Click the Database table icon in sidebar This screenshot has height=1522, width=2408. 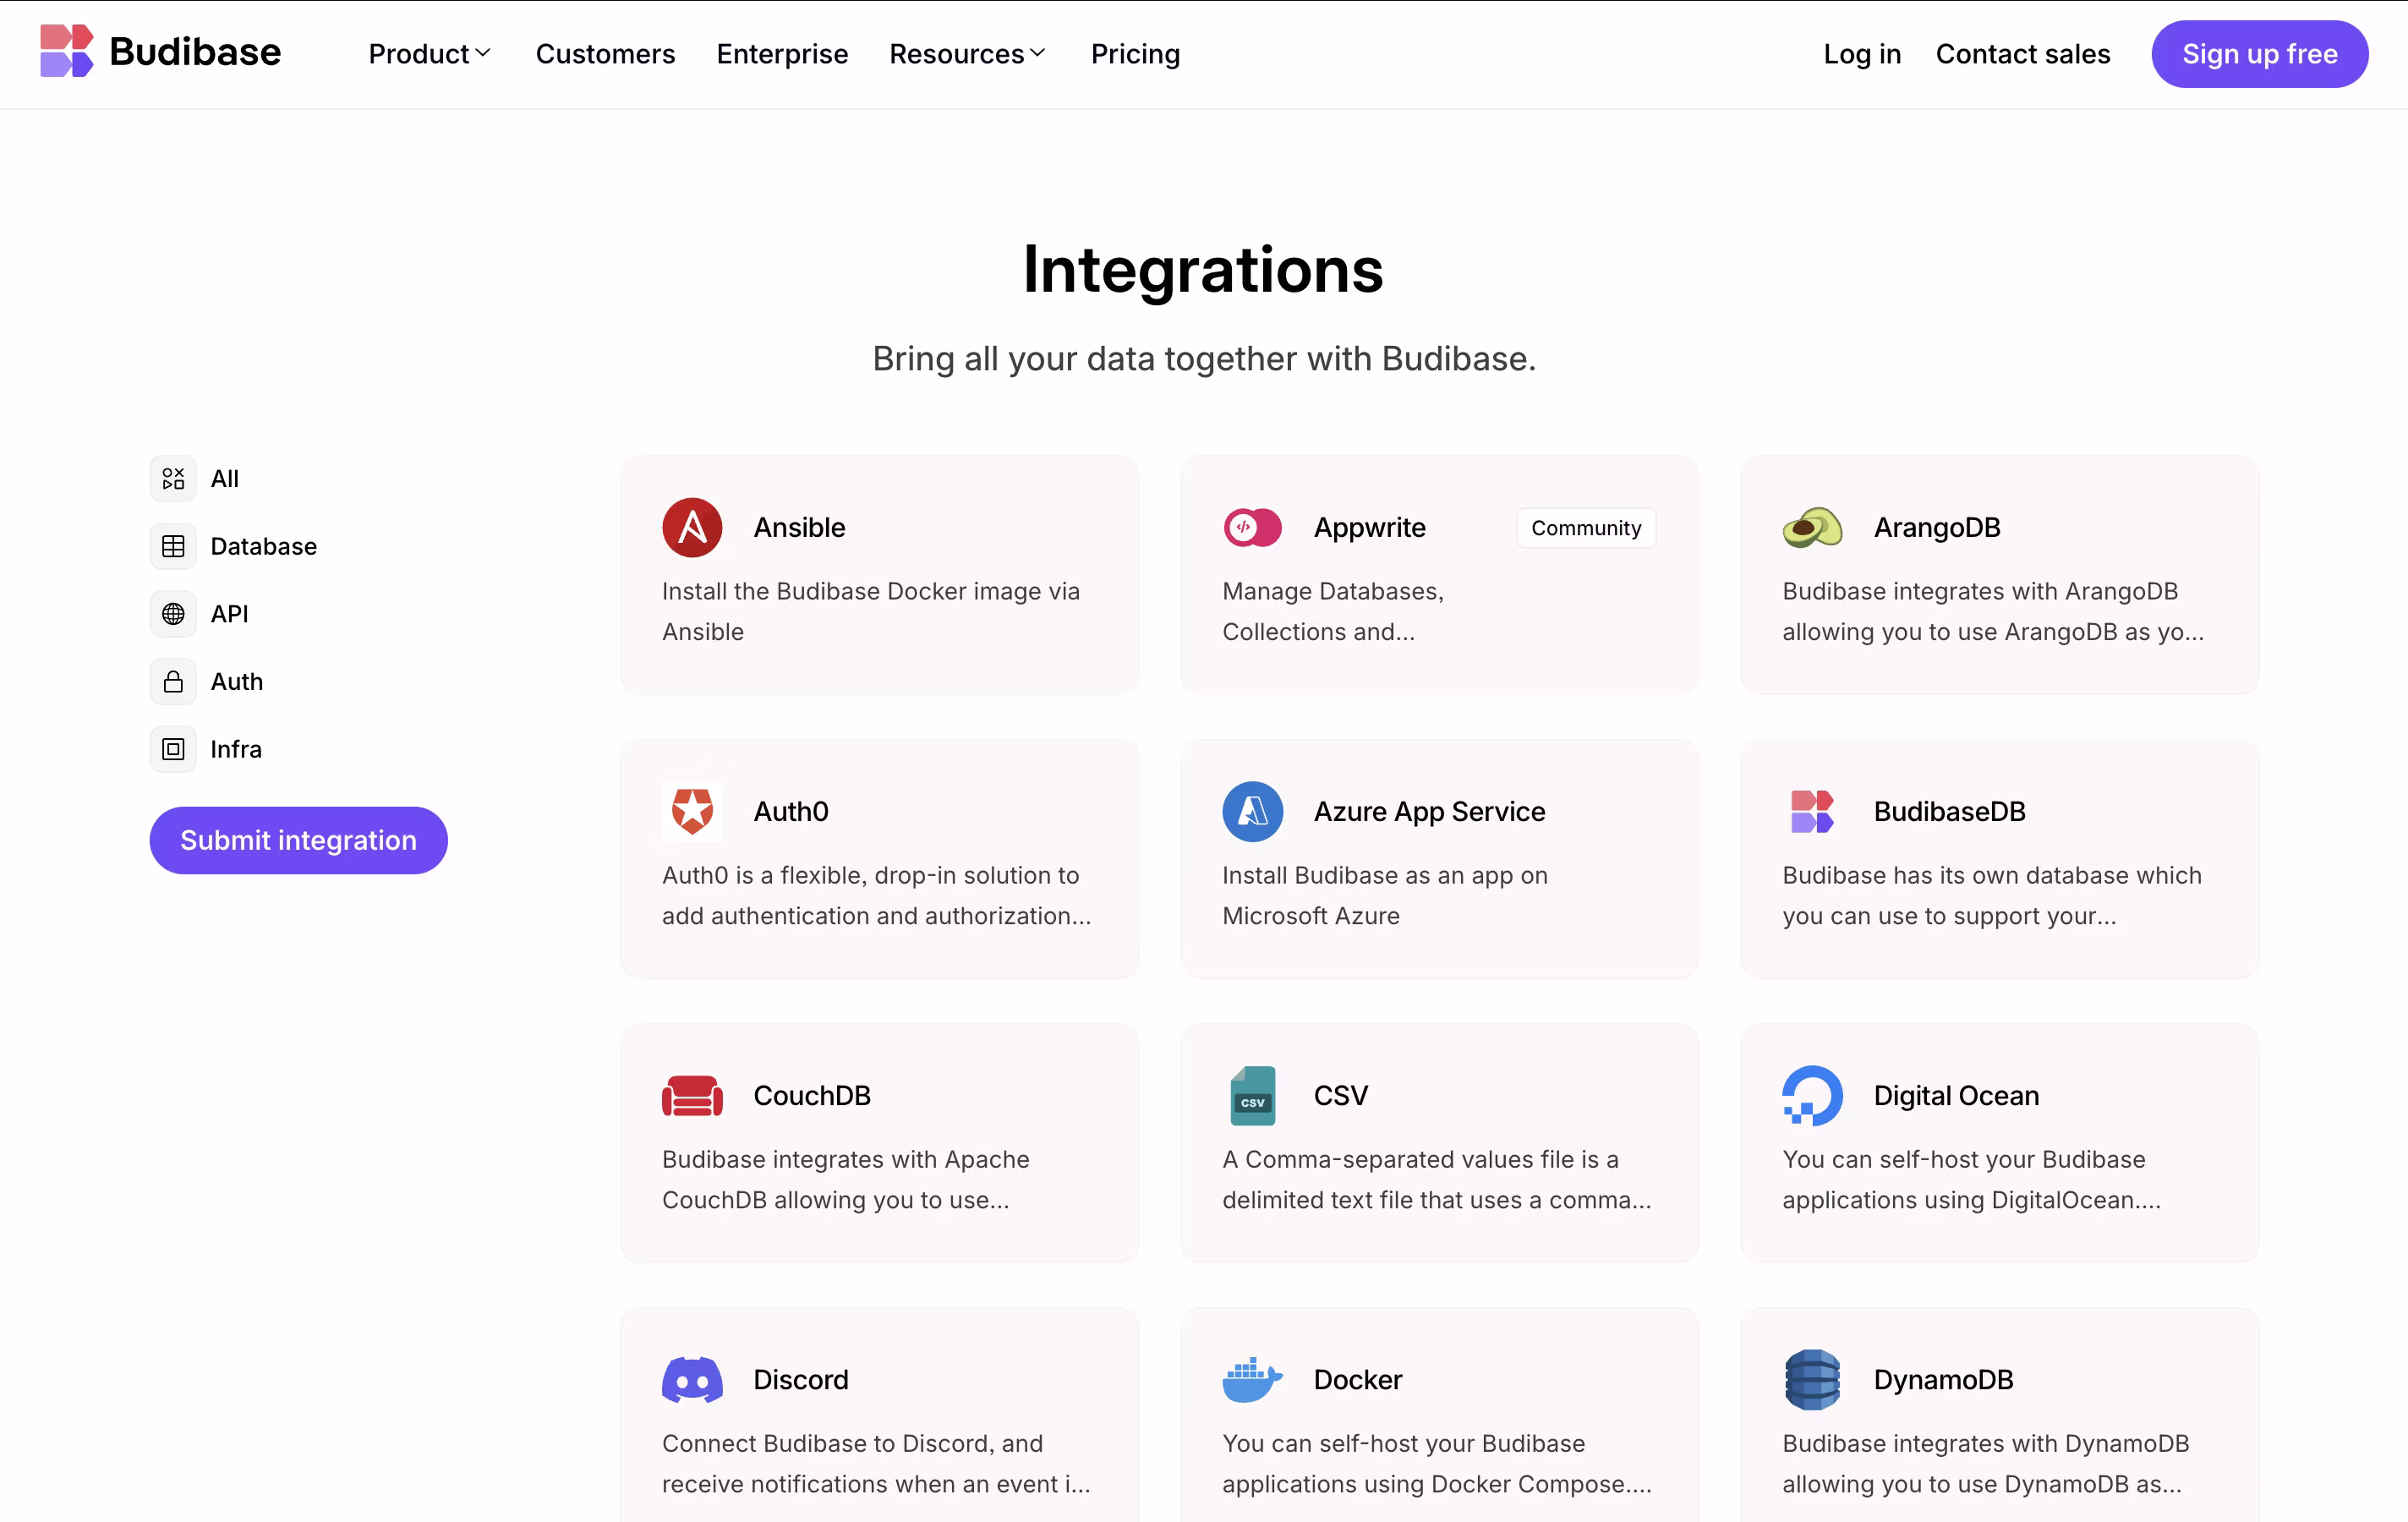(x=173, y=546)
